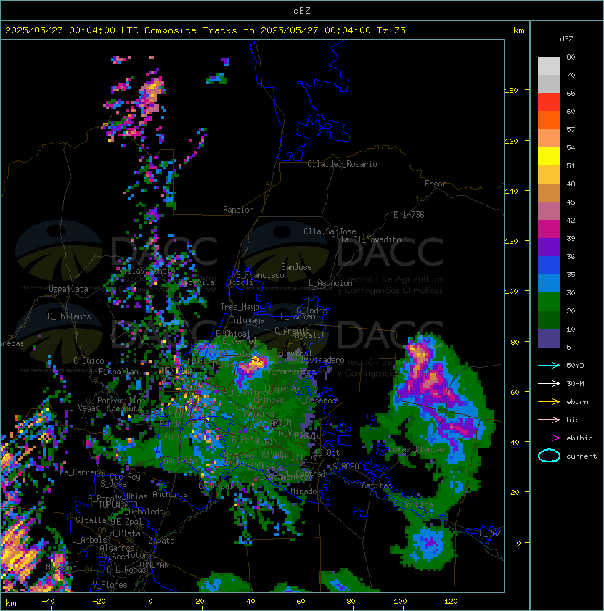Click the Tres_Mayo place label

[x=240, y=307]
